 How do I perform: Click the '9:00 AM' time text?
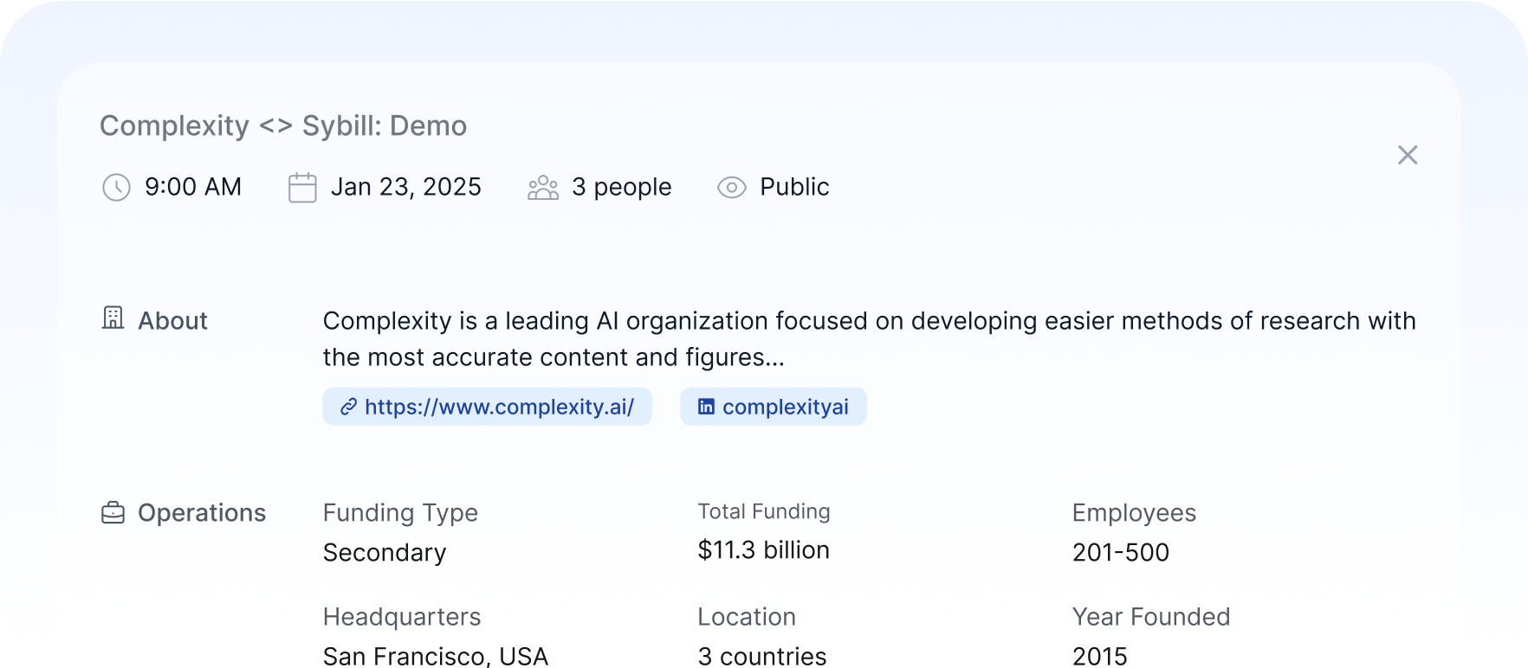click(193, 187)
